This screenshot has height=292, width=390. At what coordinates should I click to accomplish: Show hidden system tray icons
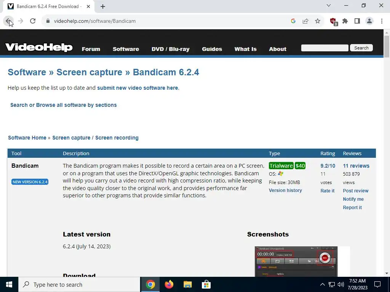click(322, 284)
